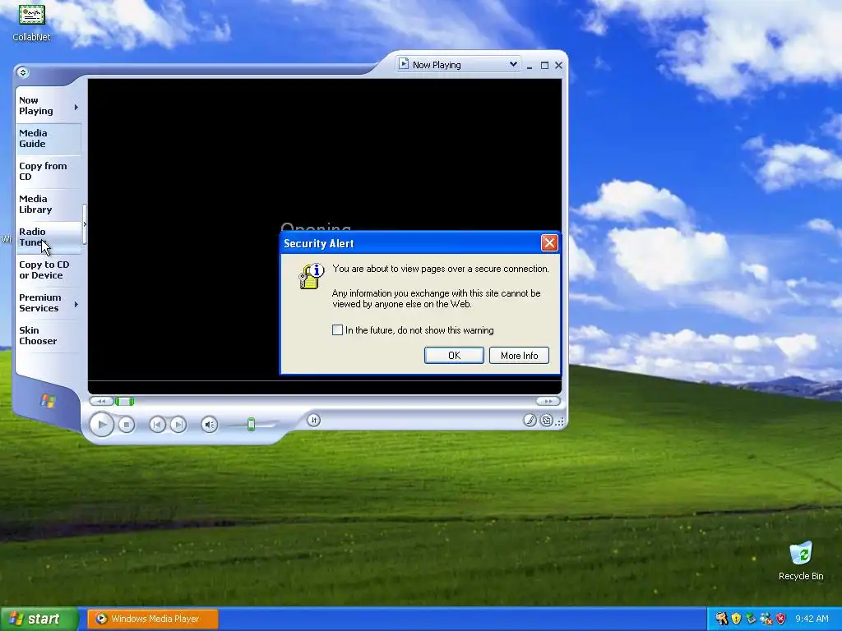The height and width of the screenshot is (631, 842).
Task: Click the rewind button on seek bar
Action: coord(101,401)
